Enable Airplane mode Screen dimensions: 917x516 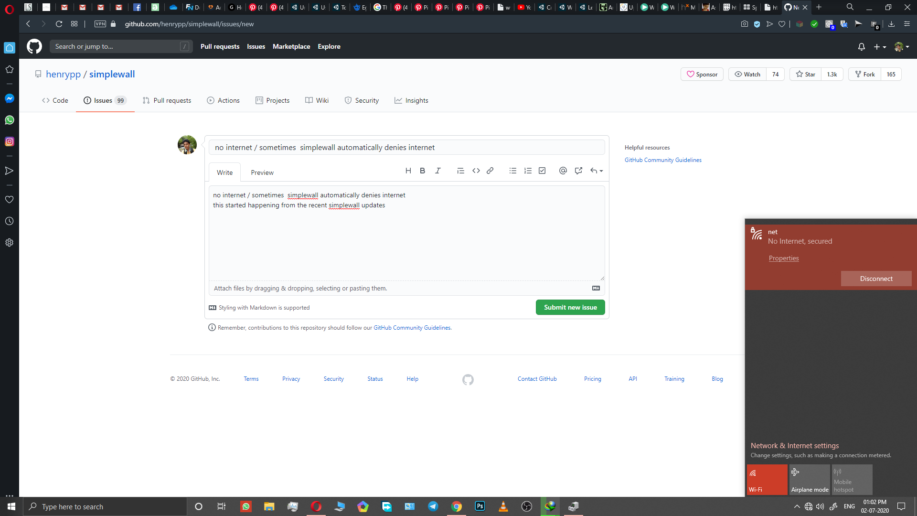tap(810, 480)
